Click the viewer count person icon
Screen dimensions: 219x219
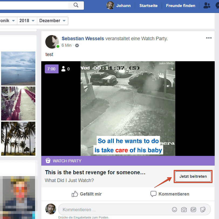pyautogui.click(x=63, y=69)
